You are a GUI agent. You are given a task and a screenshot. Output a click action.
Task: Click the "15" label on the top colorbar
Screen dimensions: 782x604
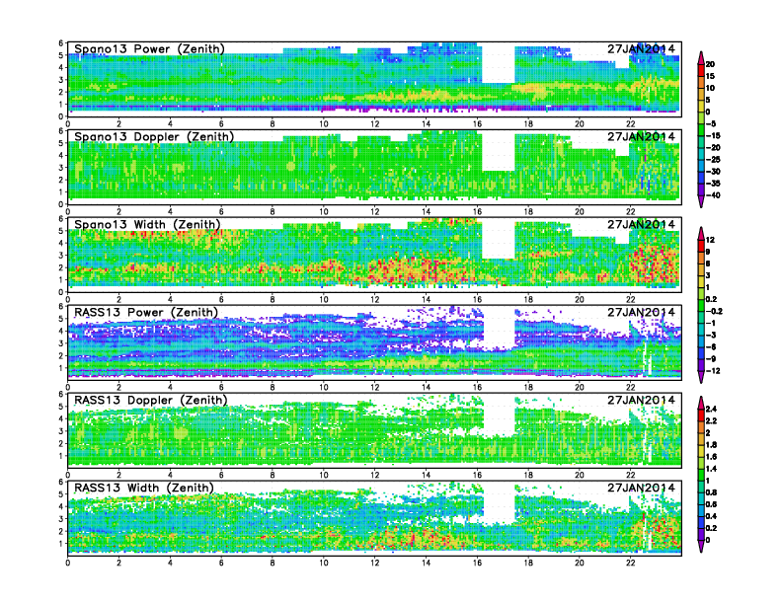[x=711, y=76]
